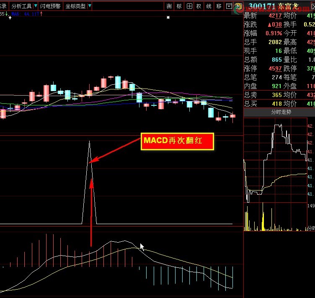This screenshot has height=298, width=315.
Task: Click the last candlestick on the chart
Action: click(232, 116)
